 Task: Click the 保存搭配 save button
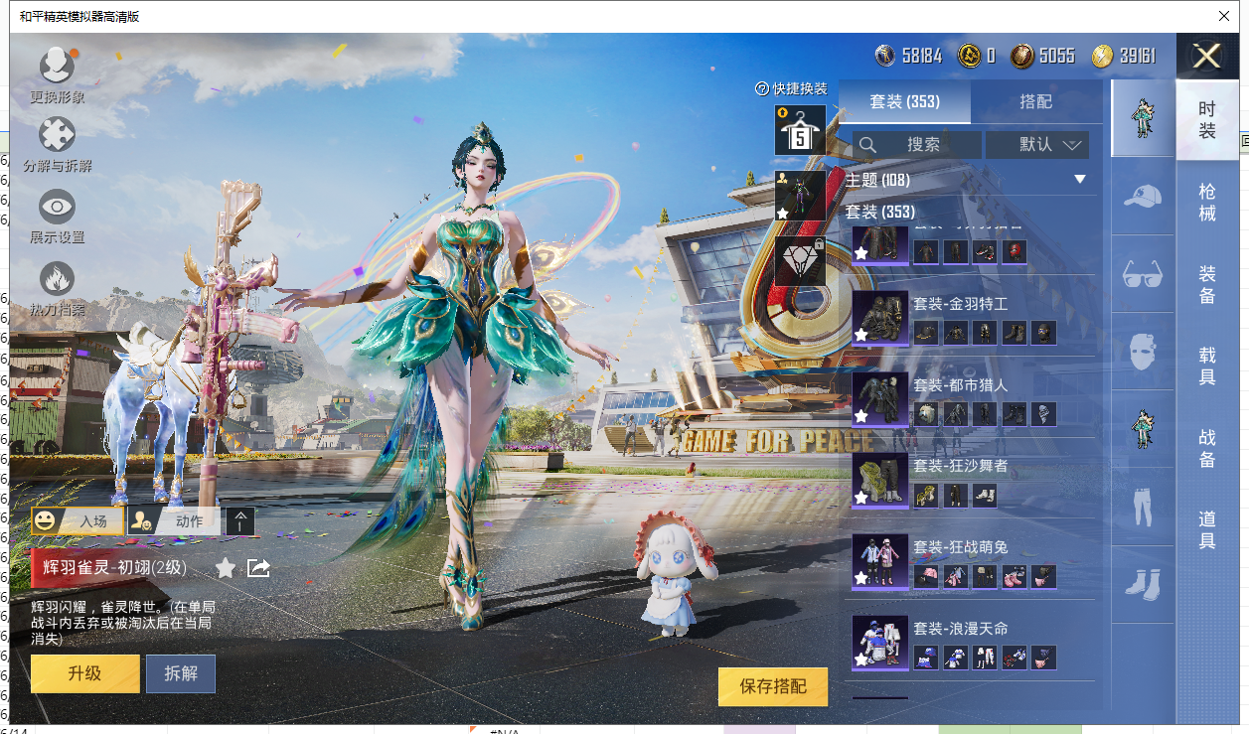(x=773, y=686)
